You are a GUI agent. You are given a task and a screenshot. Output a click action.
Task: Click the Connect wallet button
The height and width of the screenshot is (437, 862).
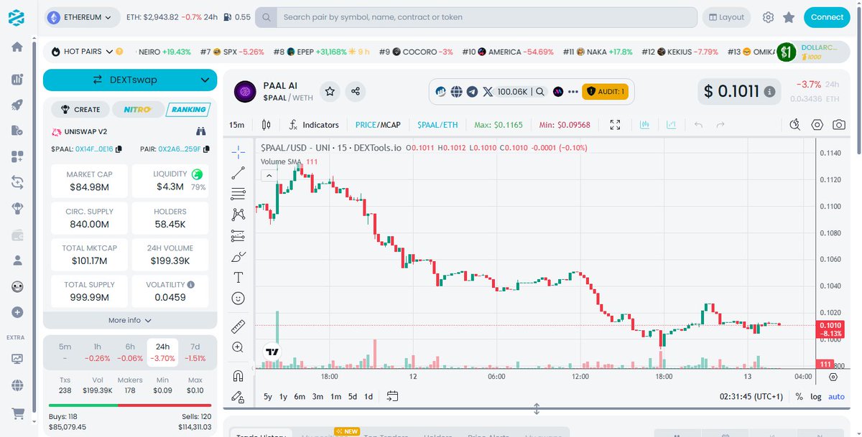coord(827,17)
